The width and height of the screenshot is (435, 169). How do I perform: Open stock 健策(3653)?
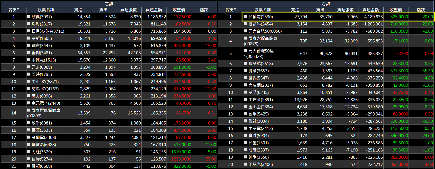pyautogui.click(x=258, y=71)
